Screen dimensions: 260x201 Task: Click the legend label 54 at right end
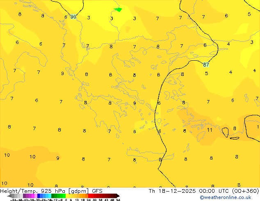pyautogui.click(x=118, y=200)
